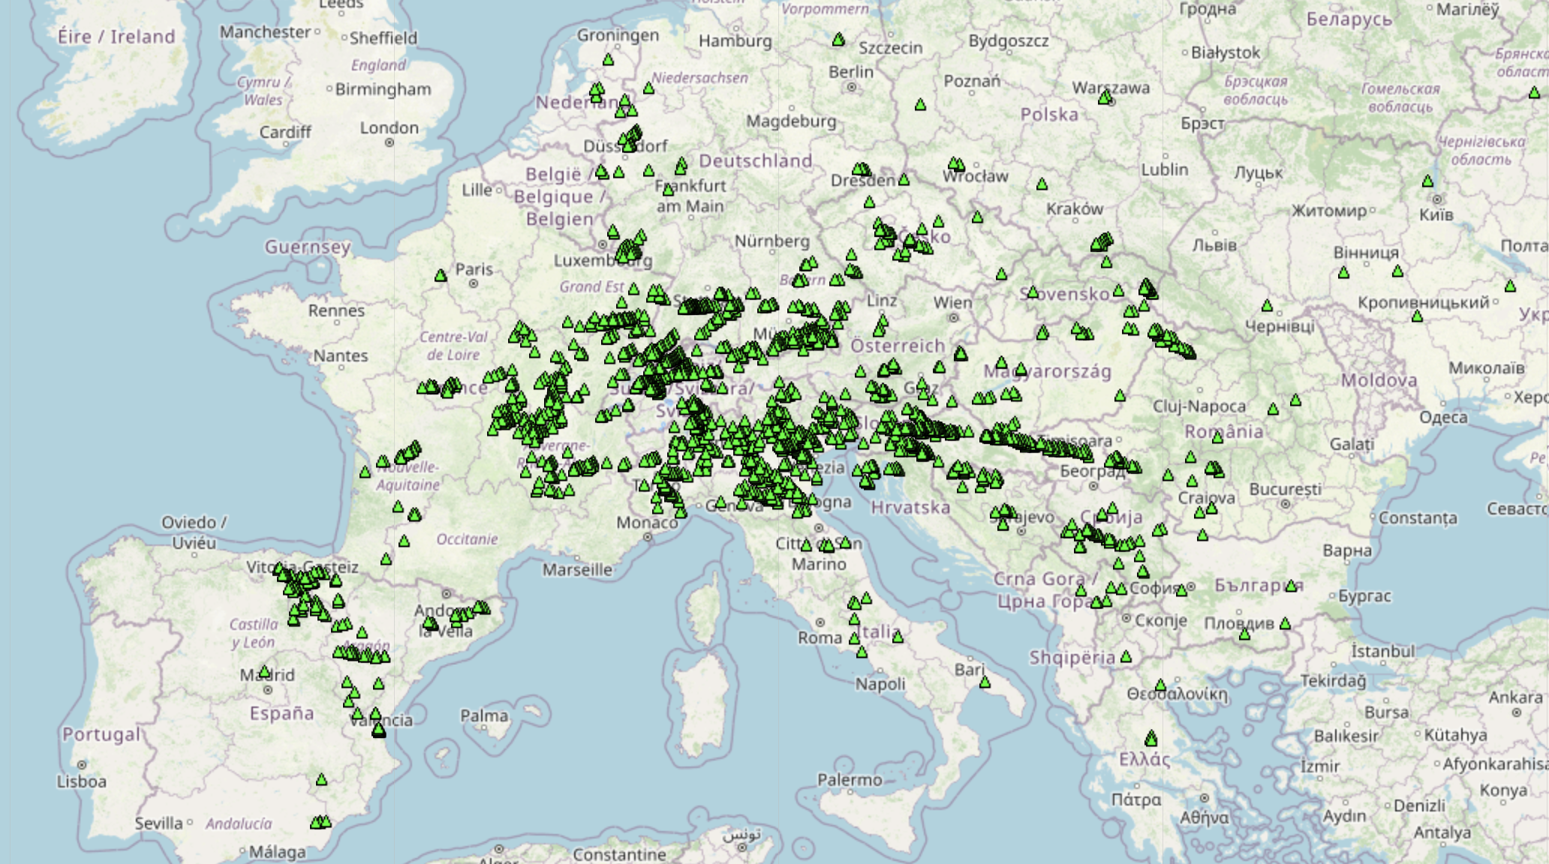Click the marker below Warszawa's W
Image resolution: width=1549 pixels, height=864 pixels.
1105,97
